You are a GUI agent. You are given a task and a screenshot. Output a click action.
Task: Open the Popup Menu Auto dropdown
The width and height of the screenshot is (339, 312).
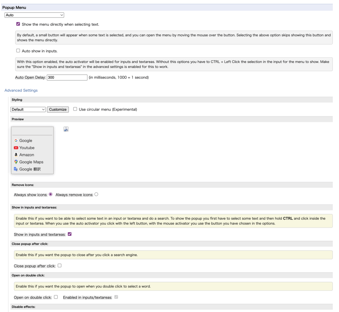(34, 15)
